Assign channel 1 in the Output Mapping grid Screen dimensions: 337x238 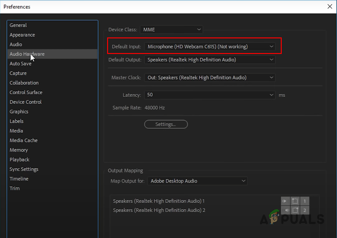click(x=305, y=201)
